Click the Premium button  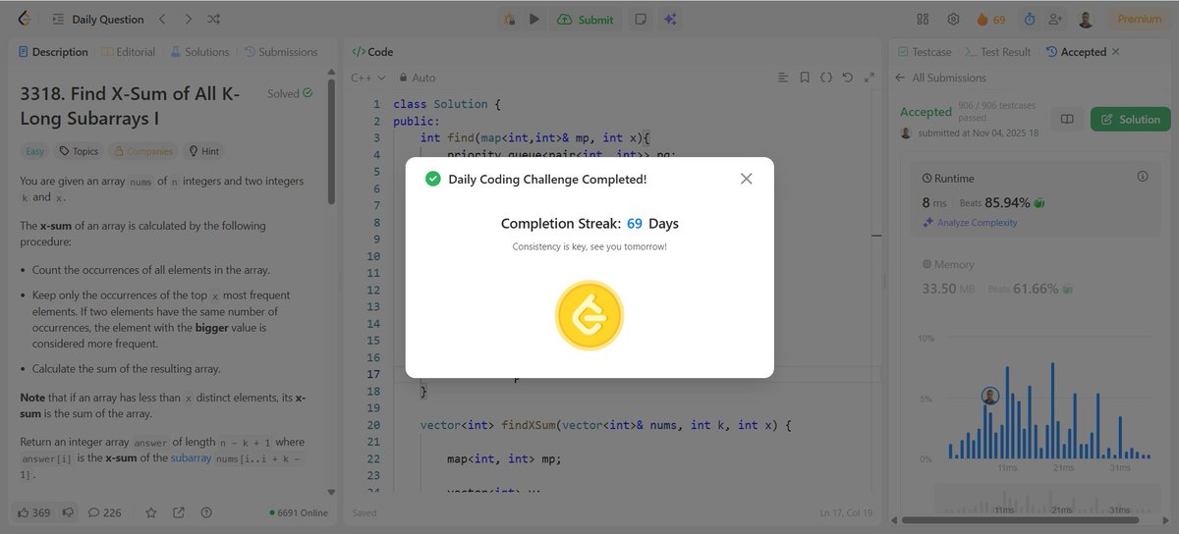pos(1140,19)
